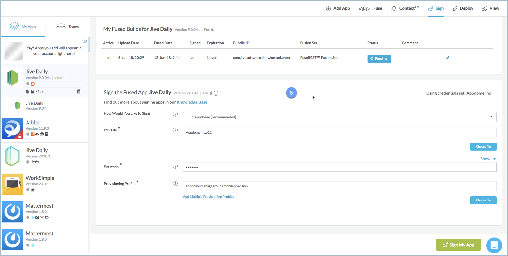Click React icon under first Mattermost
Viewport: 508px width, 256px height.
click(33, 217)
